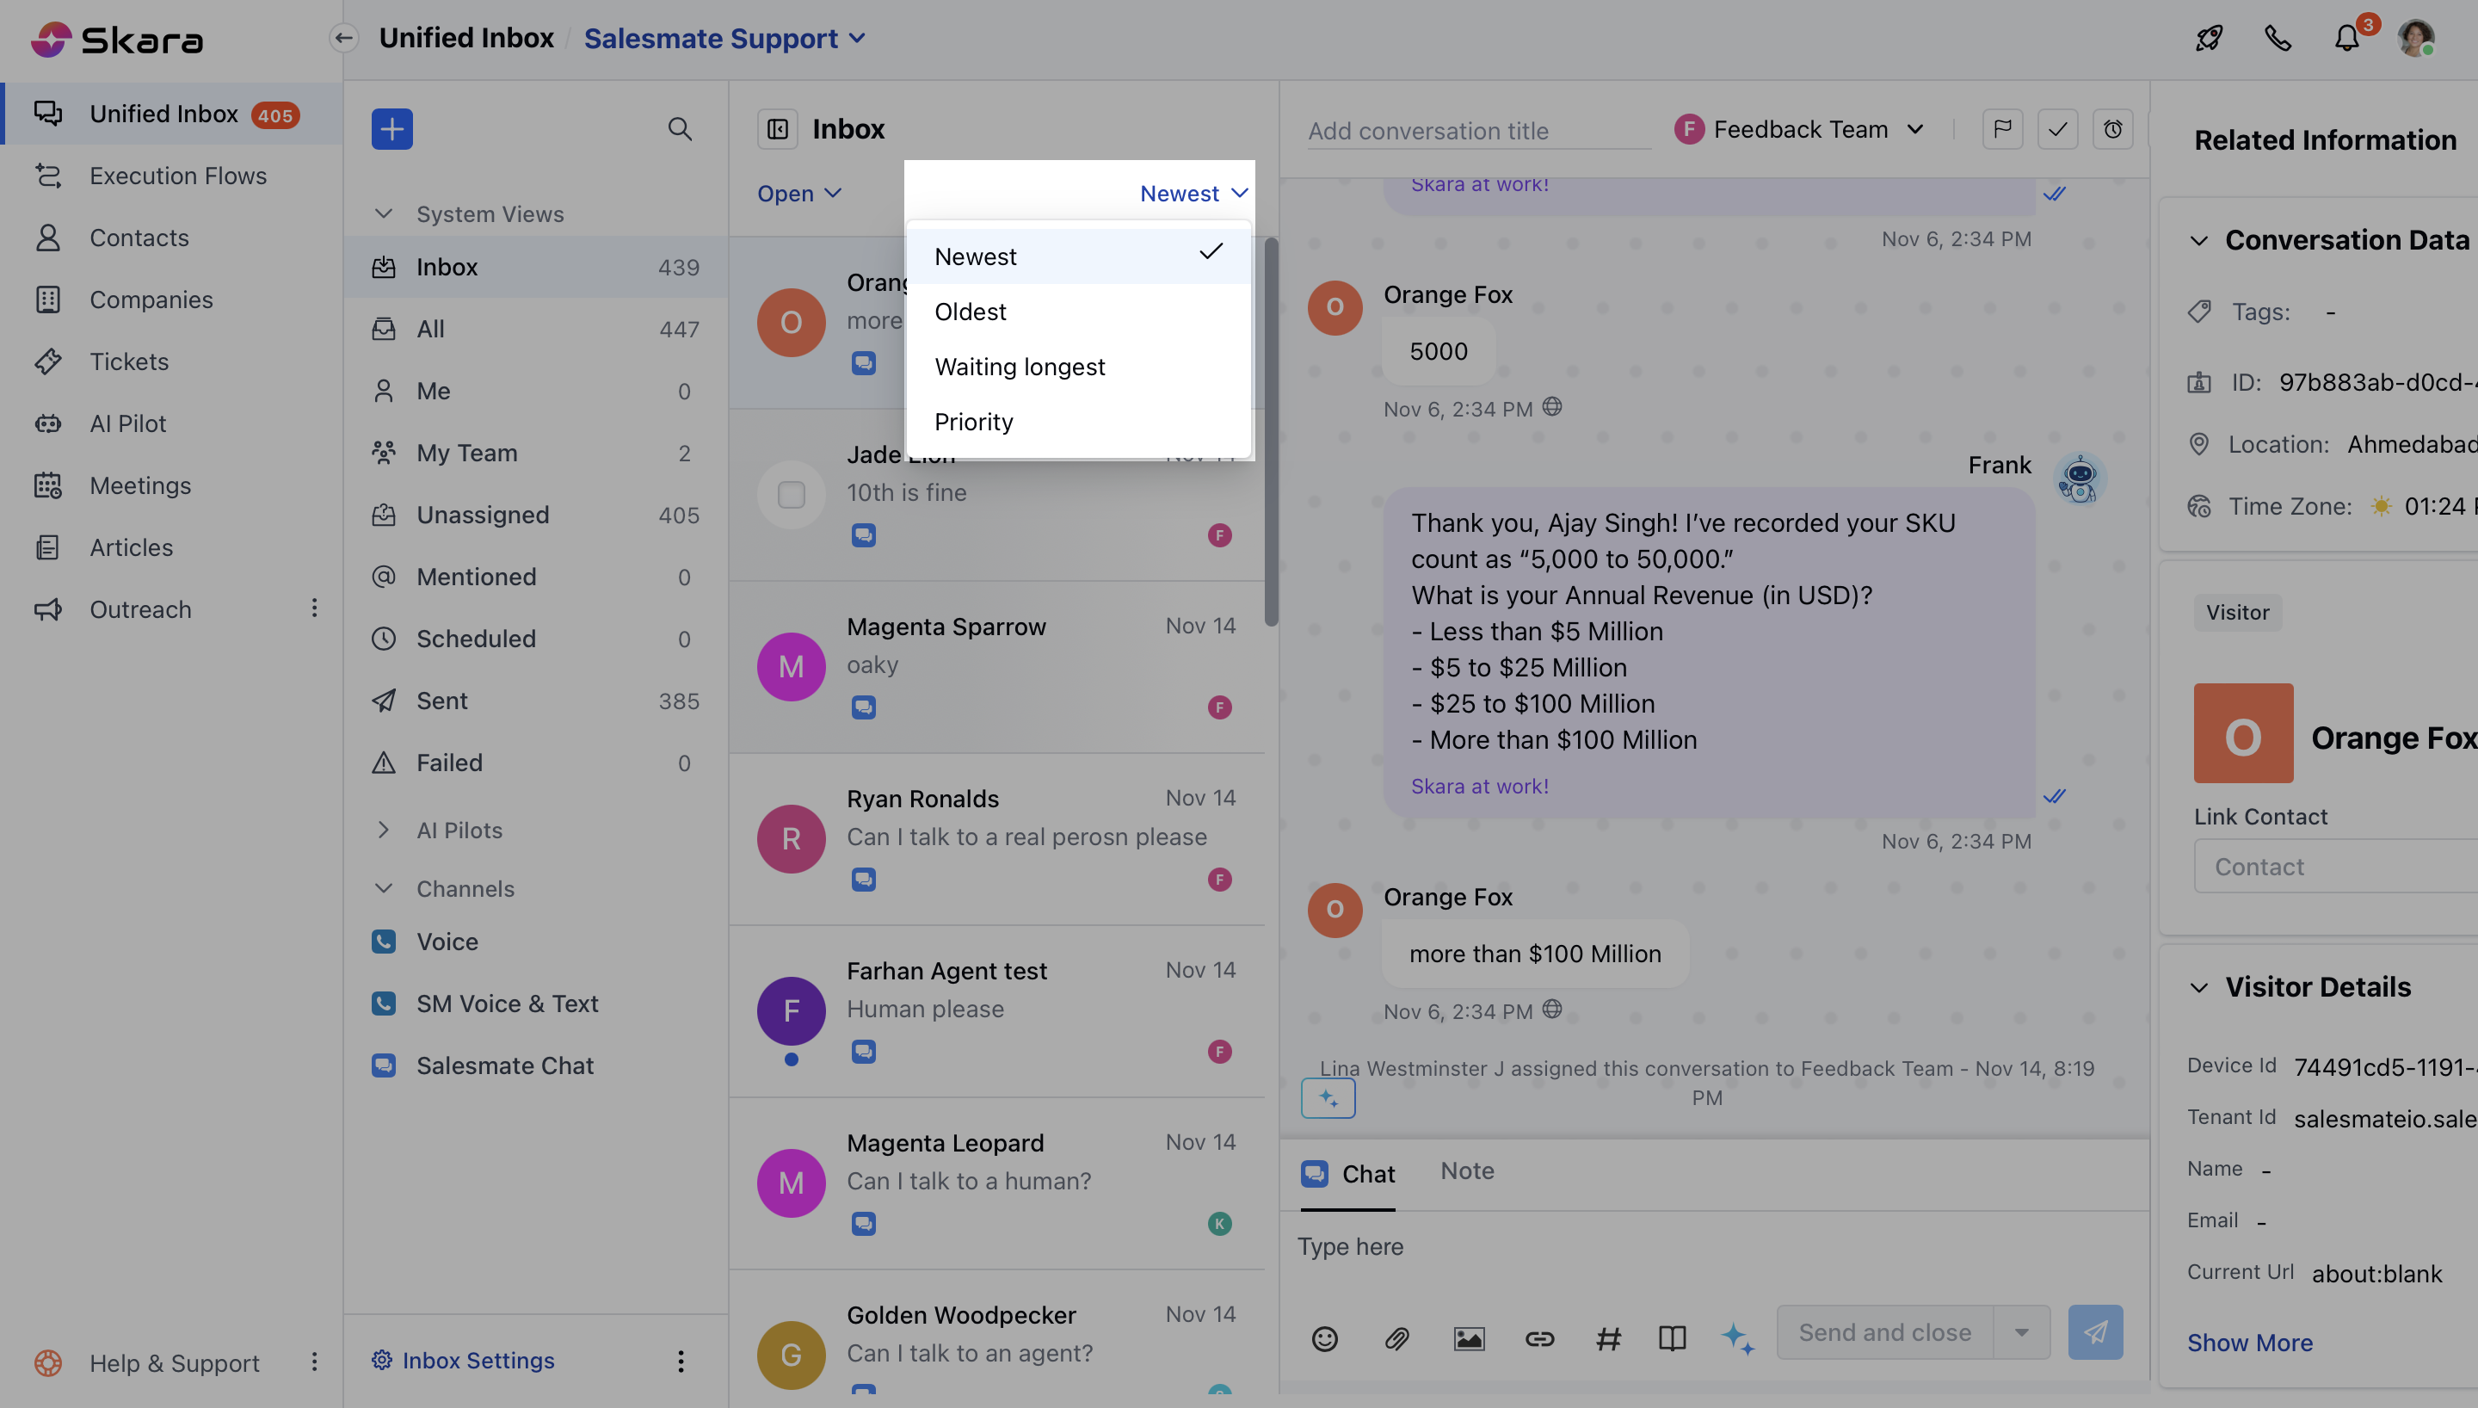
Task: Click the Show More link
Action: [x=2249, y=1343]
